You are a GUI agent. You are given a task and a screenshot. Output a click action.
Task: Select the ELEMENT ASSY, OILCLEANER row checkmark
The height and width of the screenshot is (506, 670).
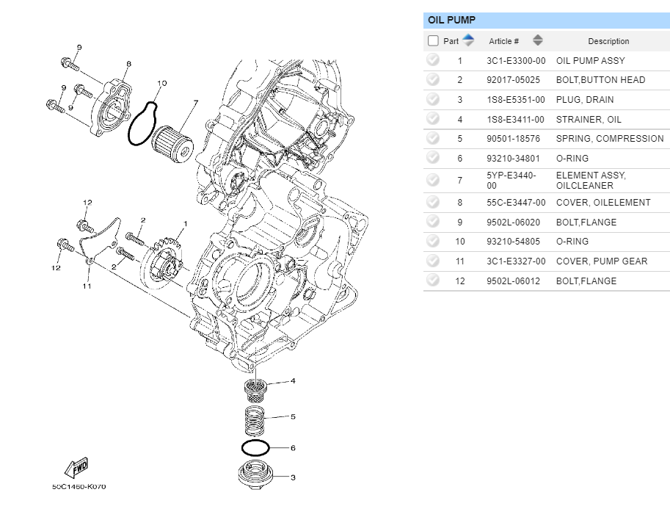(x=433, y=180)
